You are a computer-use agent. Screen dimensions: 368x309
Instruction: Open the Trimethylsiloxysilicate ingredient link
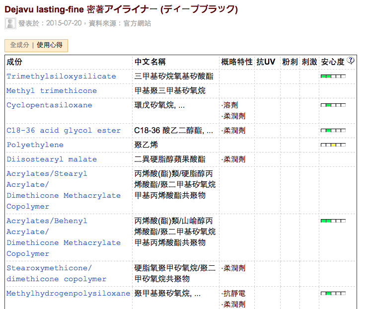click(x=61, y=77)
